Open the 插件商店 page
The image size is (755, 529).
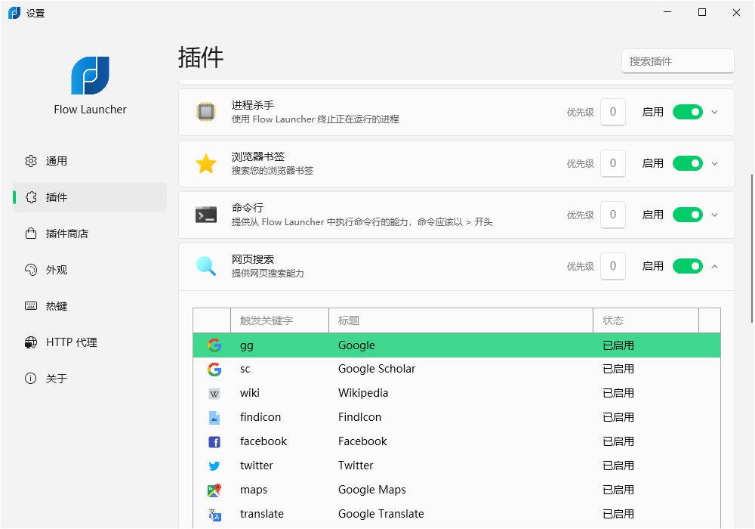click(67, 234)
